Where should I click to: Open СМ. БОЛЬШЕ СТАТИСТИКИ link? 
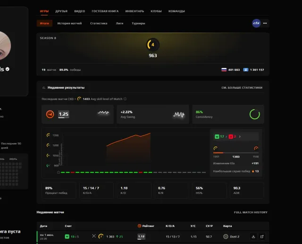(x=242, y=88)
